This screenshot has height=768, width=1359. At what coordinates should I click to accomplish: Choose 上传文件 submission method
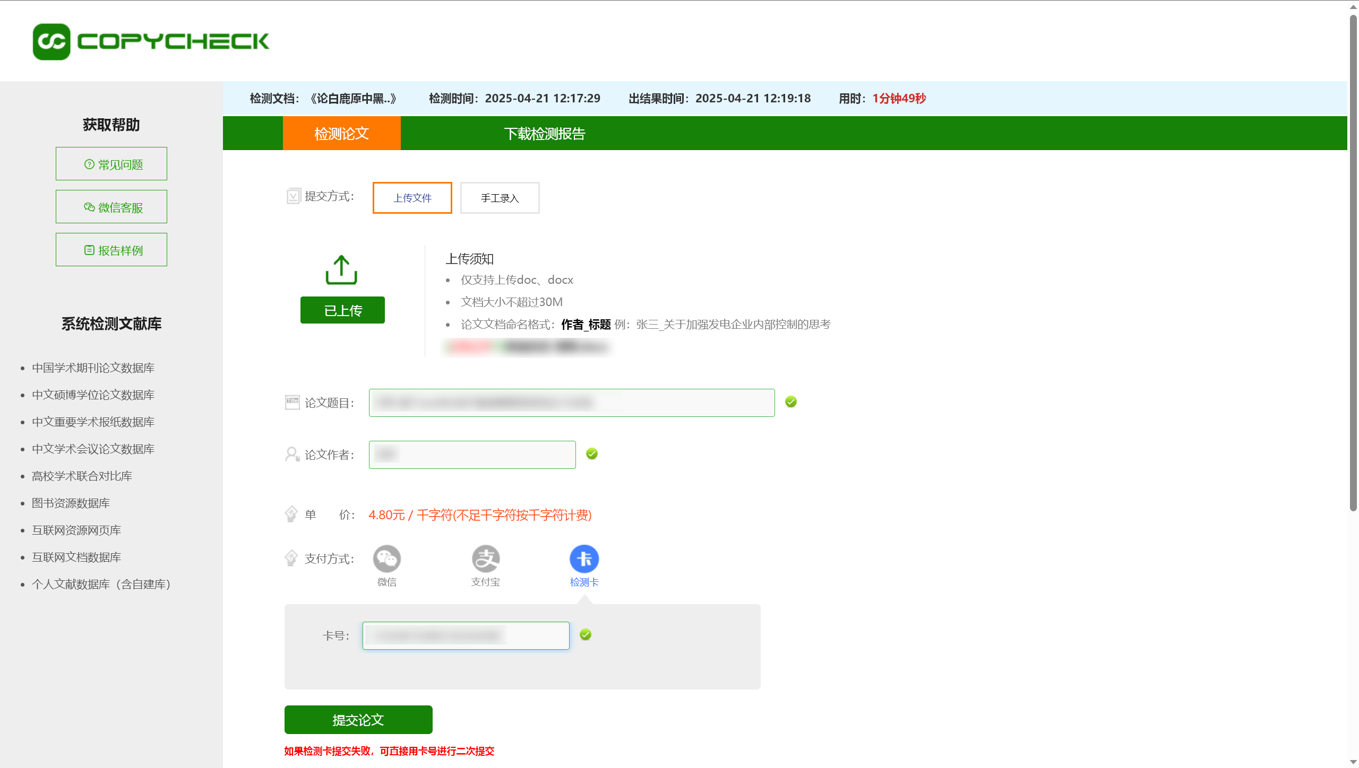(x=412, y=198)
